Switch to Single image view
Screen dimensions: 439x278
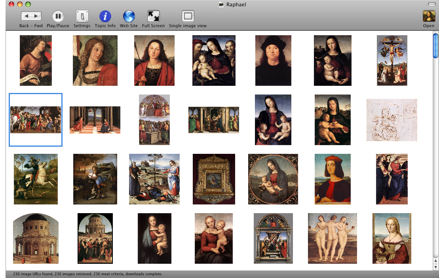click(x=188, y=16)
